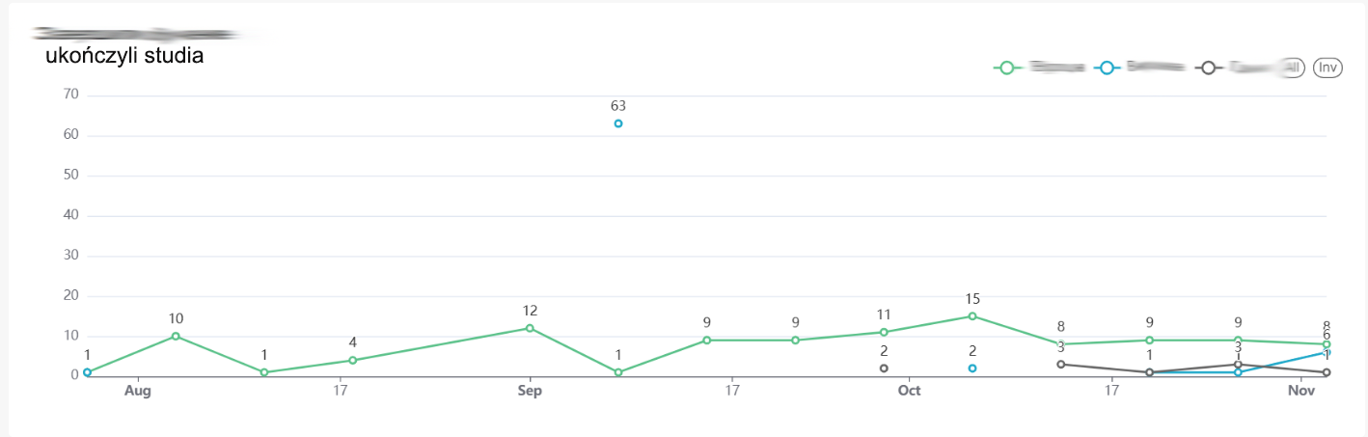Click the 70 y-axis label
Viewport: 1368px width, 437px height.
(x=68, y=95)
